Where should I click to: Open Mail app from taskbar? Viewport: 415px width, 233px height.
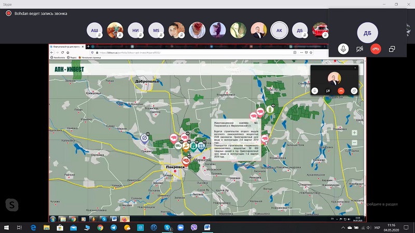point(73,227)
